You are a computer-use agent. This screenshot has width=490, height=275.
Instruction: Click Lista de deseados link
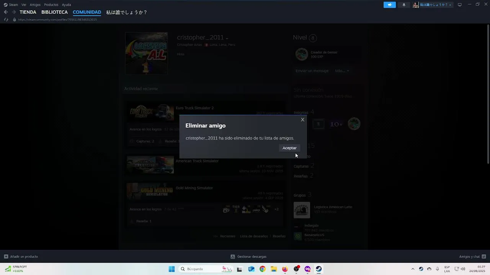[254, 236]
